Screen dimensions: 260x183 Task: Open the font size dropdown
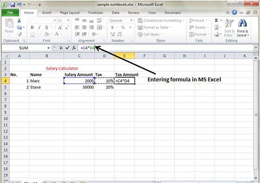tap(68, 20)
